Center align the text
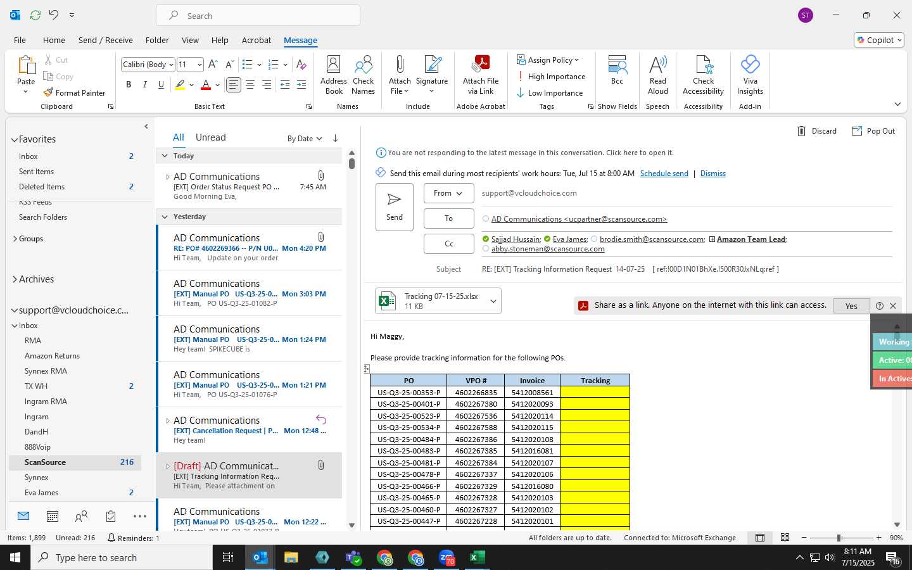The image size is (912, 570). coord(250,84)
